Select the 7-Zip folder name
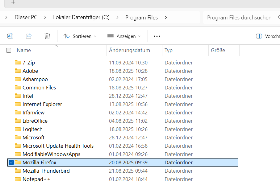The width and height of the screenshot is (280, 185). tap(29, 63)
